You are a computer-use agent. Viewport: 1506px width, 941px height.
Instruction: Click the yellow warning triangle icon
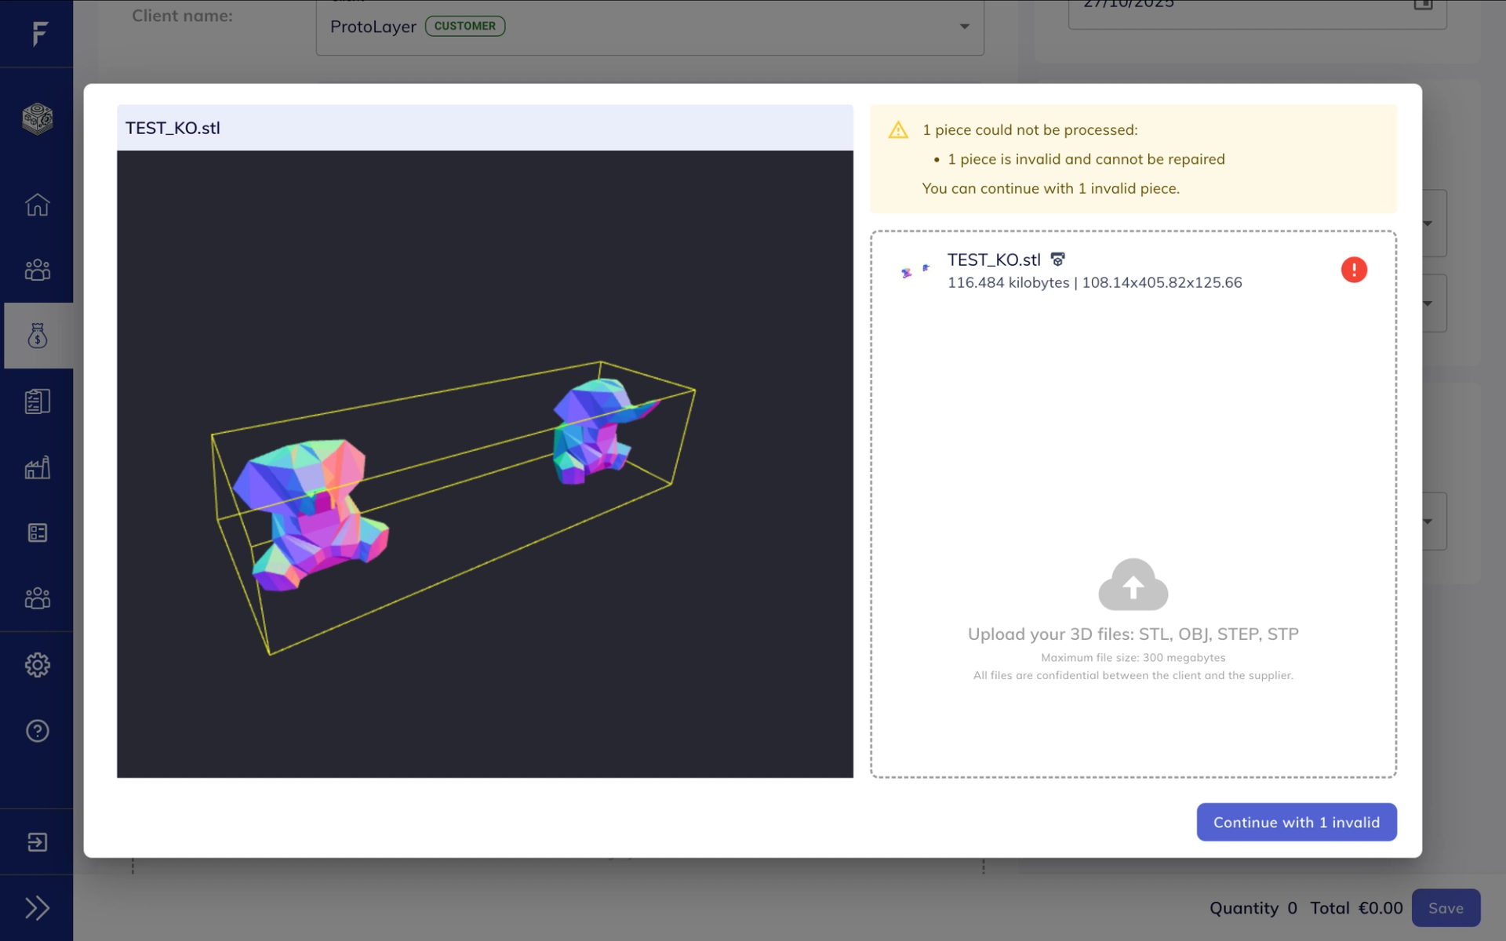pos(898,130)
